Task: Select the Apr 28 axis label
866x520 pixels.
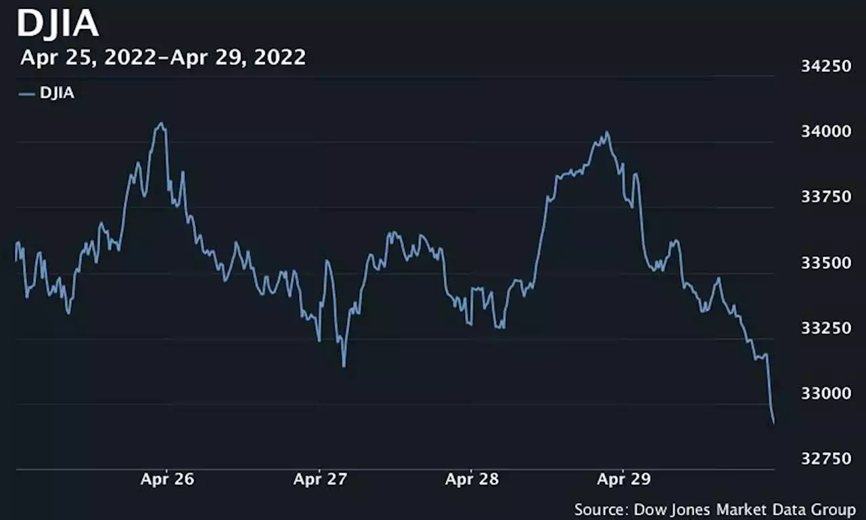Action: tap(472, 479)
